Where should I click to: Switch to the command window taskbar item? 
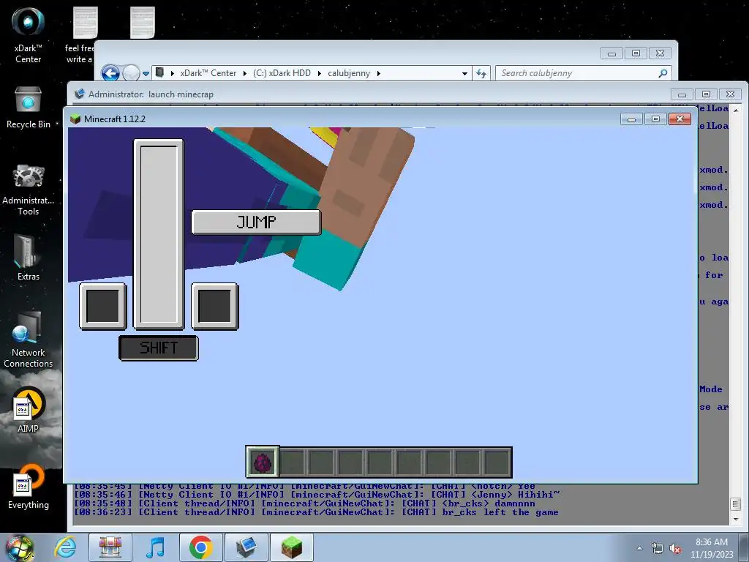pyautogui.click(x=246, y=547)
